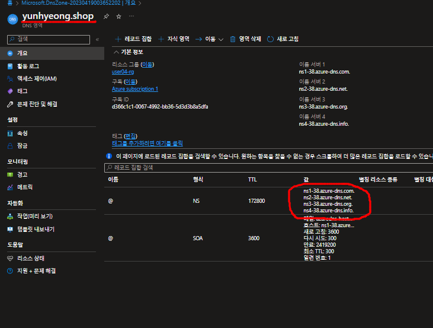Screen dimensions: 433x328
Task: Focus the sidebar 검색 search box
Action: [x=49, y=40]
